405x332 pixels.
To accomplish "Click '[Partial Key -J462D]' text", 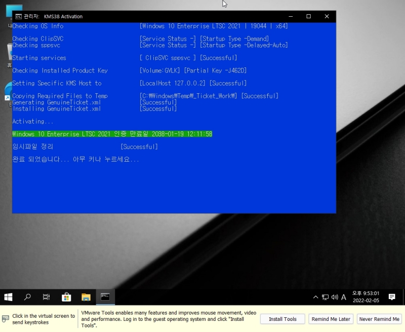I will tap(215, 70).
